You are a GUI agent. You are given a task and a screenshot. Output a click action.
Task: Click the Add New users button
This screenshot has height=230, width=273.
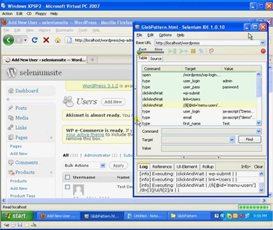(x=113, y=102)
